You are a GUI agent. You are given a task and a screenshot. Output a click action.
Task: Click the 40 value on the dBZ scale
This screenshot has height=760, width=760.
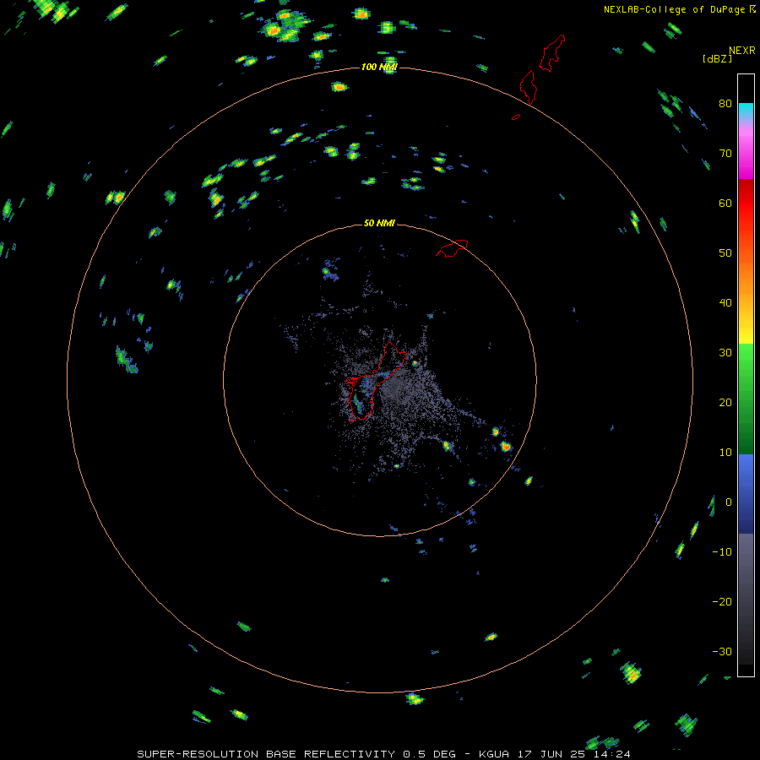pyautogui.click(x=725, y=303)
